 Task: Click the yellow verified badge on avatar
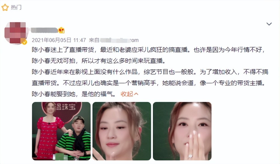tap(24, 42)
